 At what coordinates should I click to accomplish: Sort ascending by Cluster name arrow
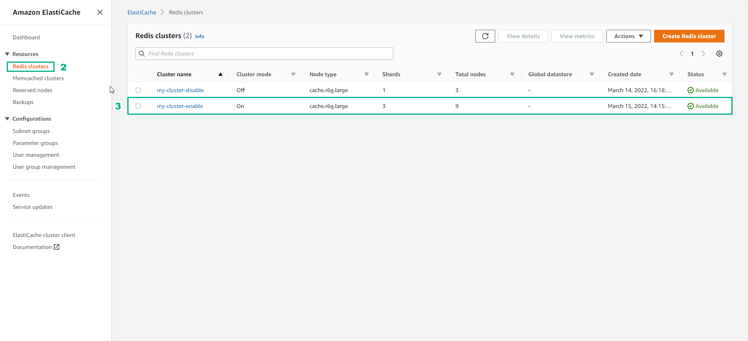pyautogui.click(x=220, y=74)
